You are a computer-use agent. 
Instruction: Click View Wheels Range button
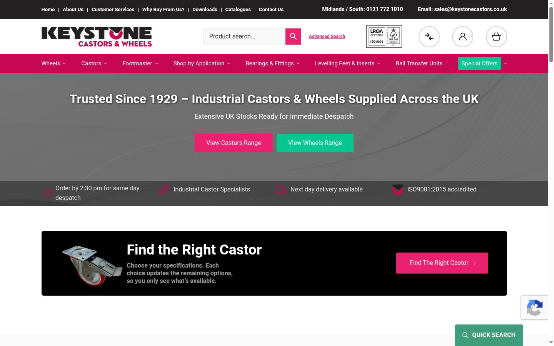(x=315, y=143)
